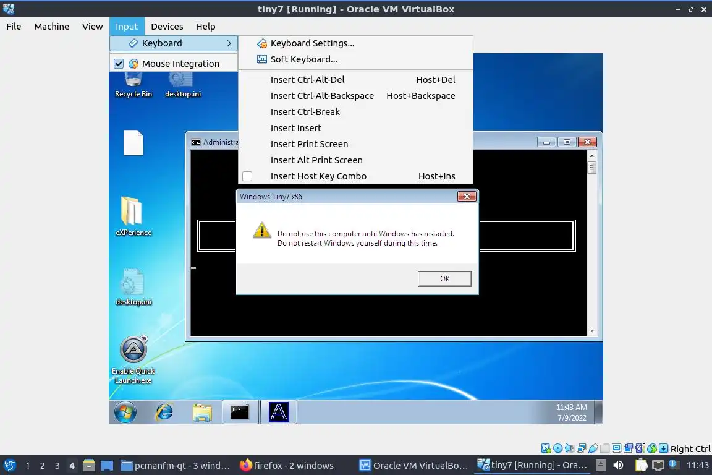
Task: Switch to the firefox taskbar group
Action: click(287, 466)
